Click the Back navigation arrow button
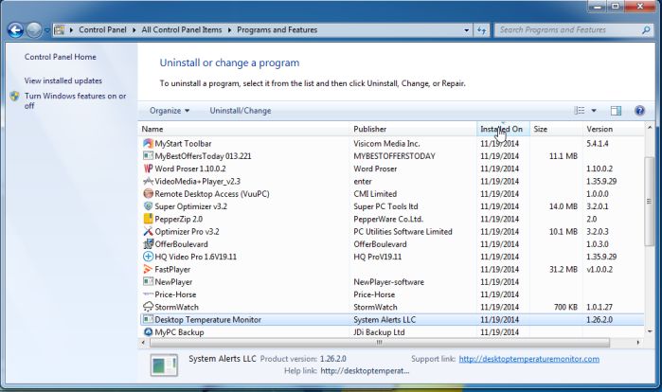662x392 pixels. pos(15,30)
